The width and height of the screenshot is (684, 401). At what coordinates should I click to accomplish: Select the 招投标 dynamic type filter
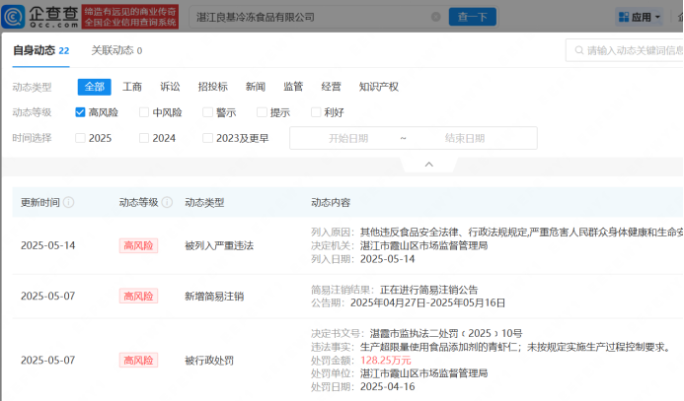click(x=212, y=87)
